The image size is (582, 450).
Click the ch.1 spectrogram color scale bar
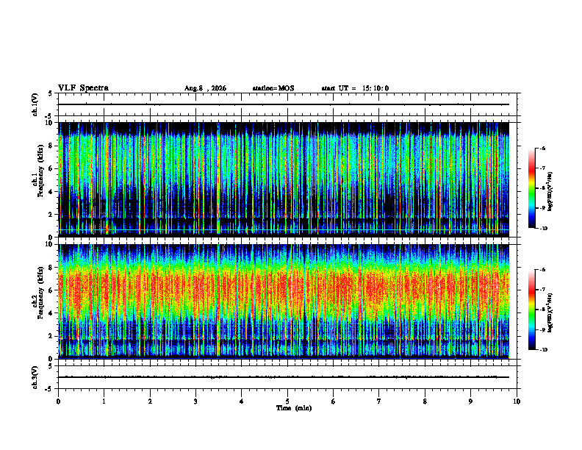(x=532, y=188)
